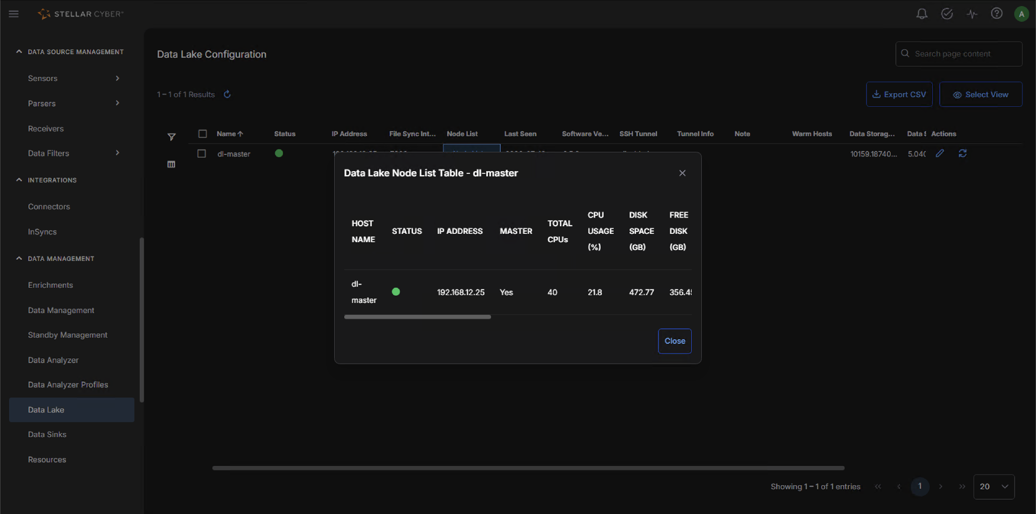Viewport: 1036px width, 514px height.
Task: Click the main table horizontal scrollbar
Action: tap(529, 468)
